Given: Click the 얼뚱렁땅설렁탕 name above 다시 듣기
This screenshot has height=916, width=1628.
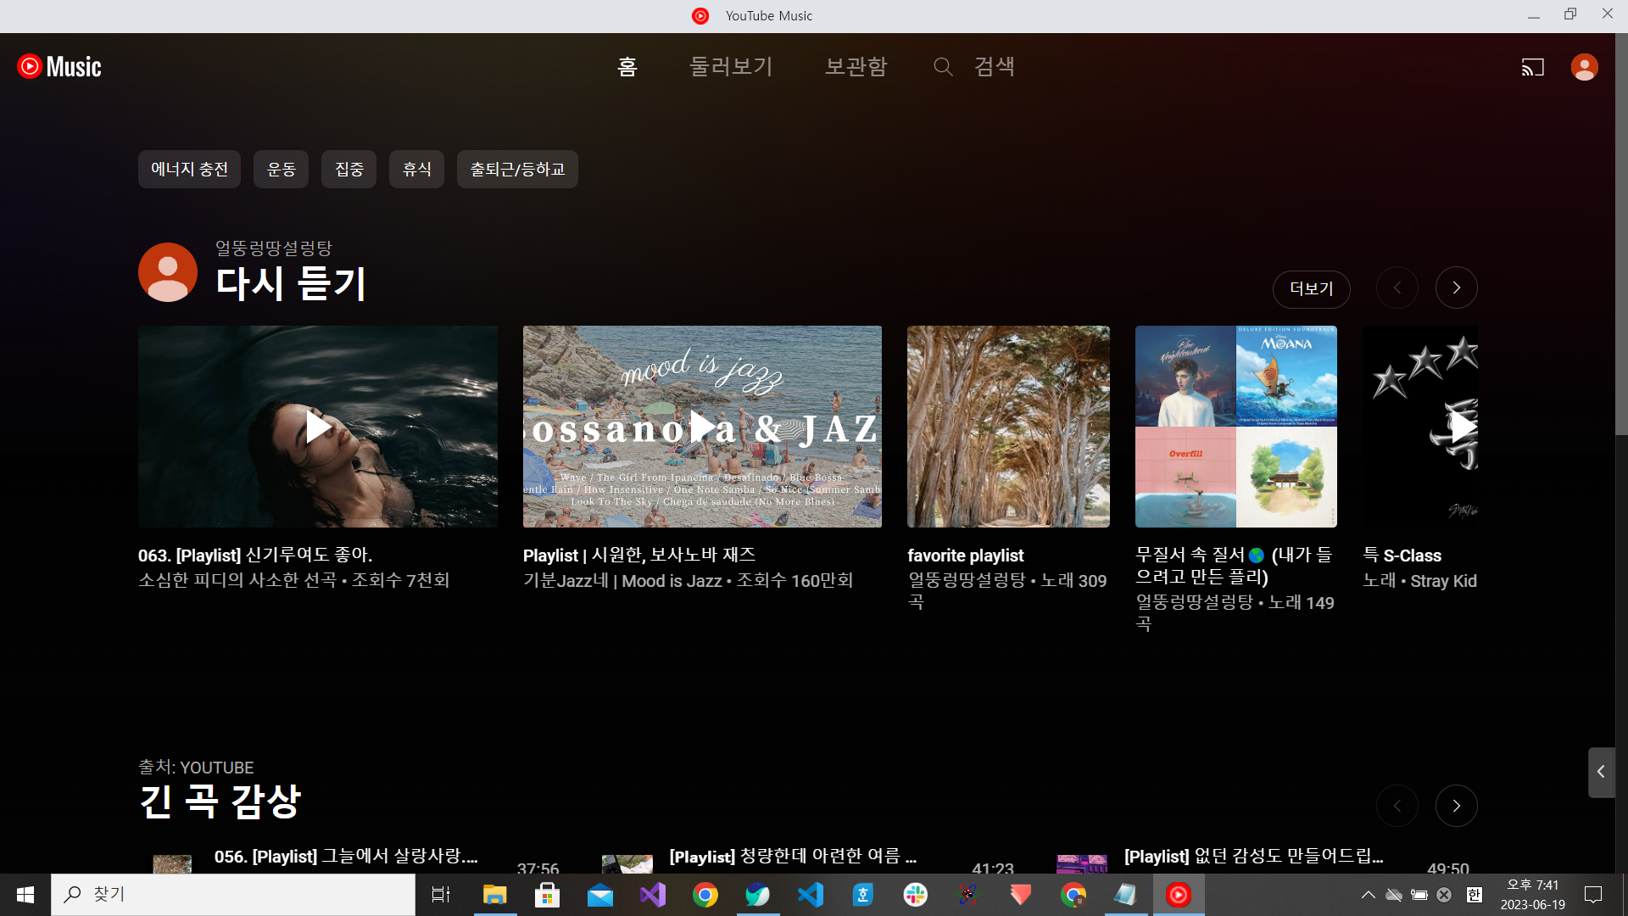Looking at the screenshot, I should tap(273, 249).
